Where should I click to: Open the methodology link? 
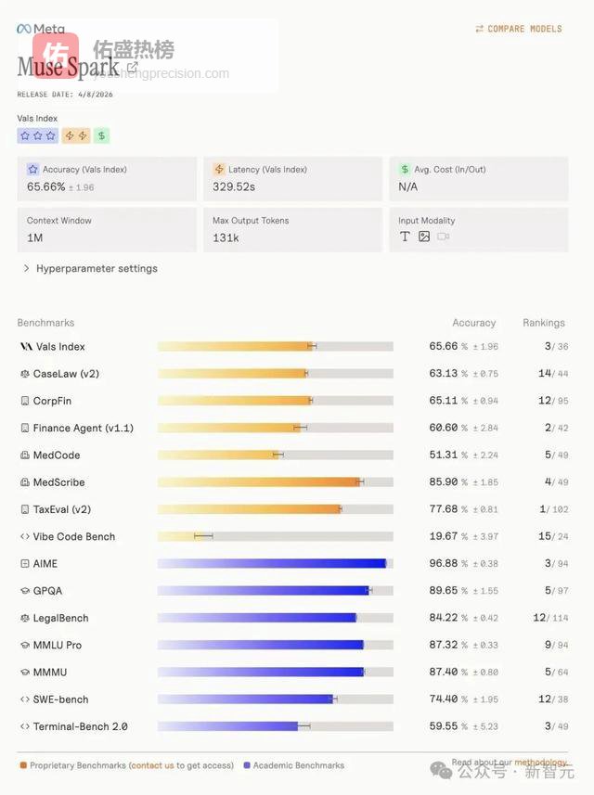pyautogui.click(x=539, y=763)
